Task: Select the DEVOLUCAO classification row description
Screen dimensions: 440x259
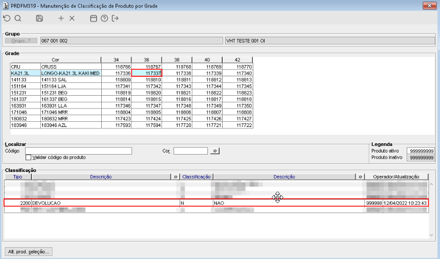Action: click(105, 203)
